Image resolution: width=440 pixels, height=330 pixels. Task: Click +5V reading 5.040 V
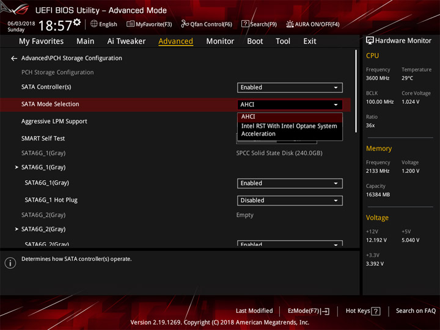pos(411,240)
